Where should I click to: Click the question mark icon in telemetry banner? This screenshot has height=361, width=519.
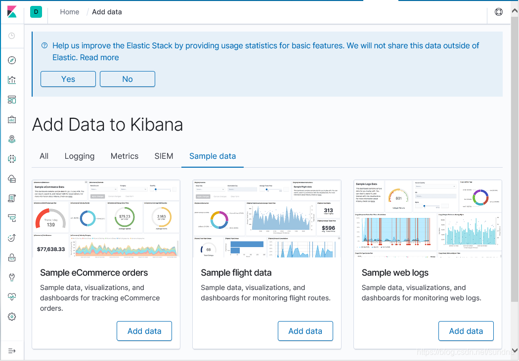(44, 45)
